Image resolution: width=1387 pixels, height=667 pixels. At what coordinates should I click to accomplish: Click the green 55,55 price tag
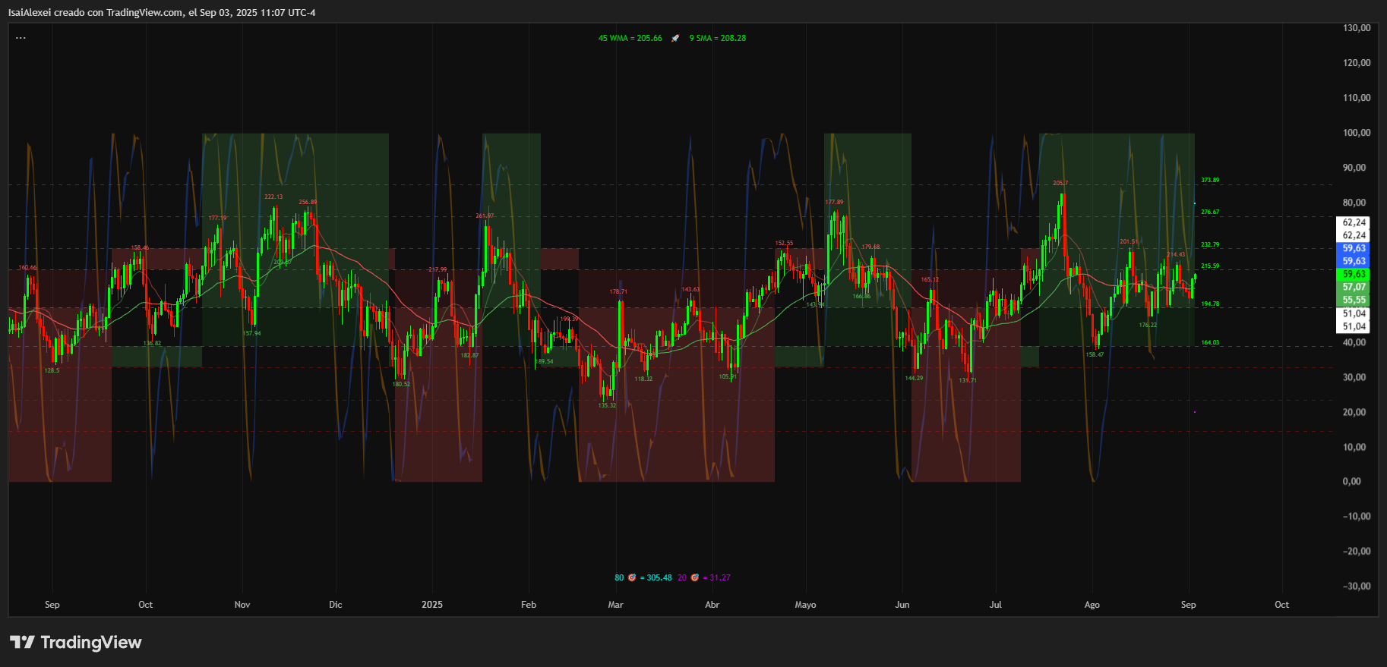1354,300
